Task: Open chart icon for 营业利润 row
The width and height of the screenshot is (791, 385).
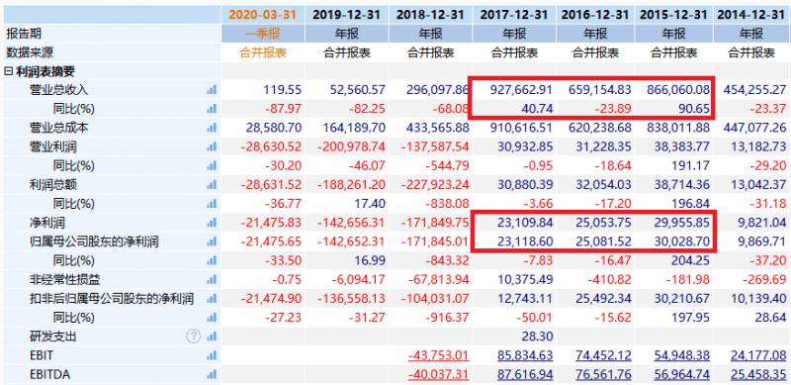Action: (x=212, y=147)
